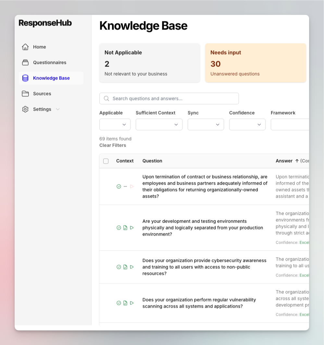This screenshot has width=324, height=345.
Task: Open Sources using the folder icon
Action: [25, 93]
